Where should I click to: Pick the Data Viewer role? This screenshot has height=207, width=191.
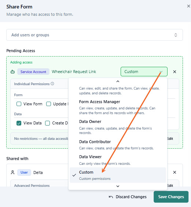click(118, 160)
